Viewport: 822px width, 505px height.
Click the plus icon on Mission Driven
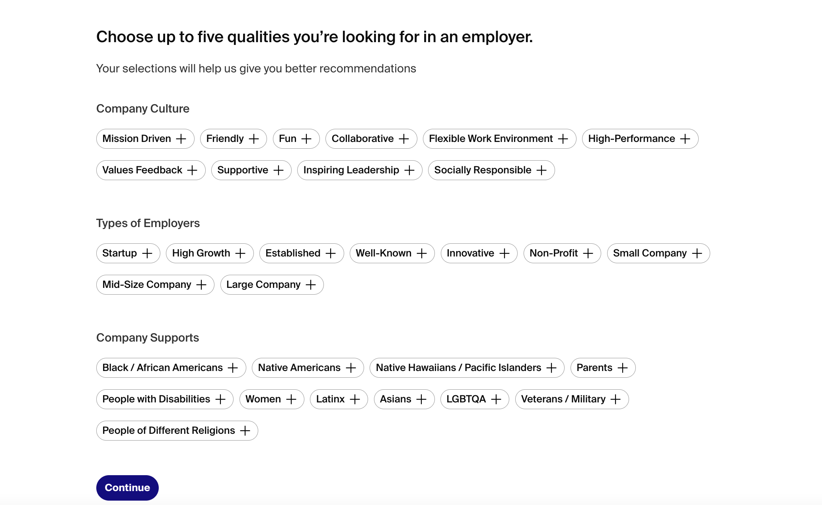(x=181, y=139)
